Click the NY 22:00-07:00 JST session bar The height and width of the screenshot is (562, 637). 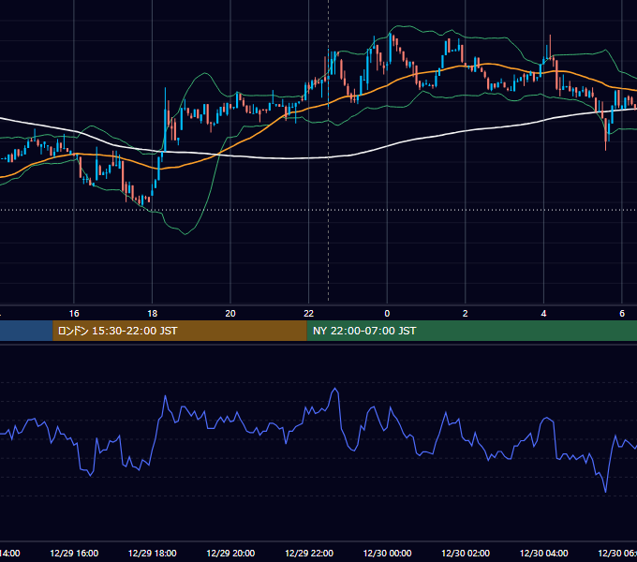(471, 331)
